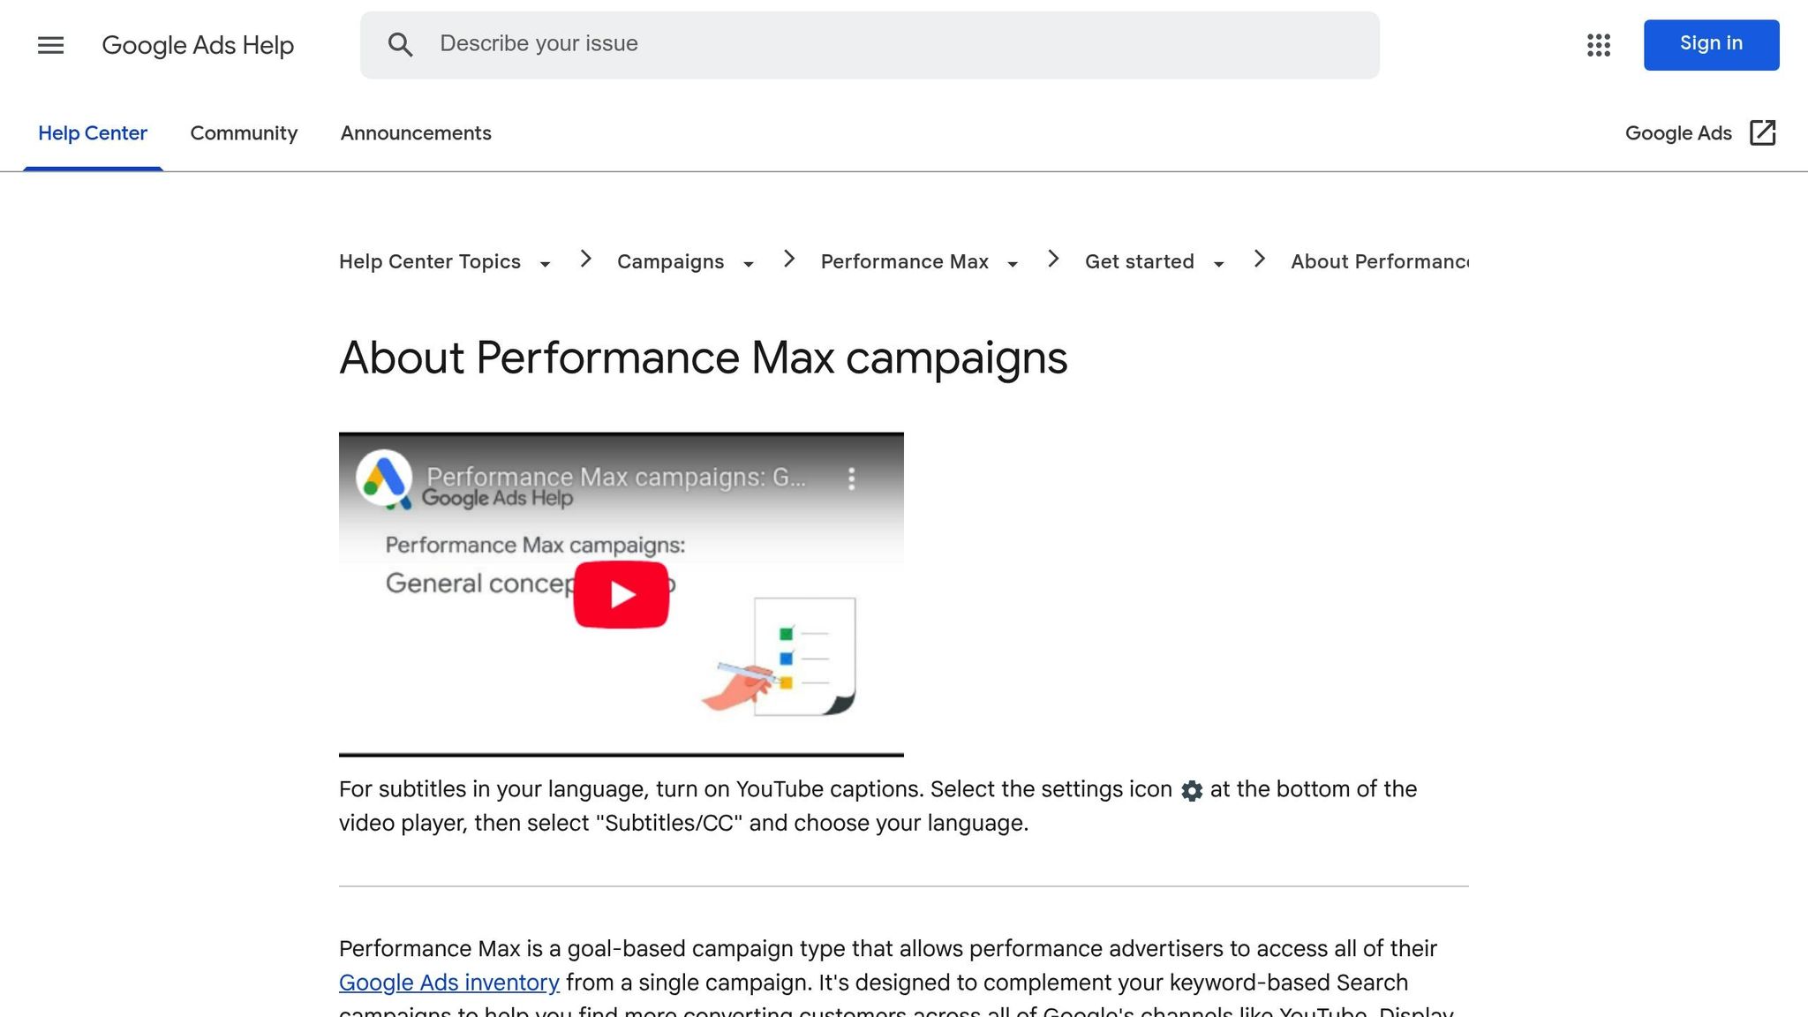
Task: Expand the Campaigns breadcrumb dropdown
Action: tap(749, 263)
